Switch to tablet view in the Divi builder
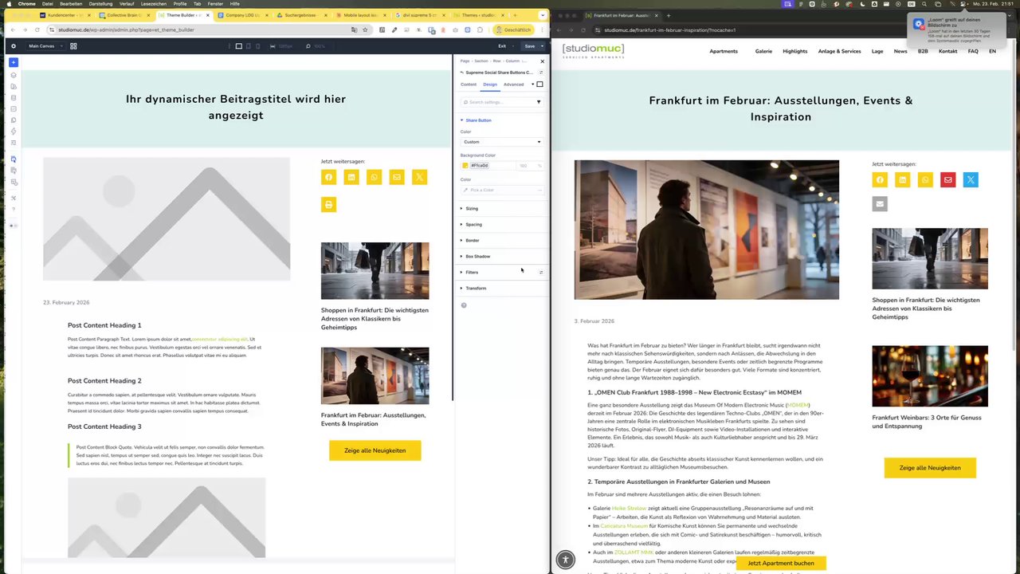 click(x=249, y=46)
